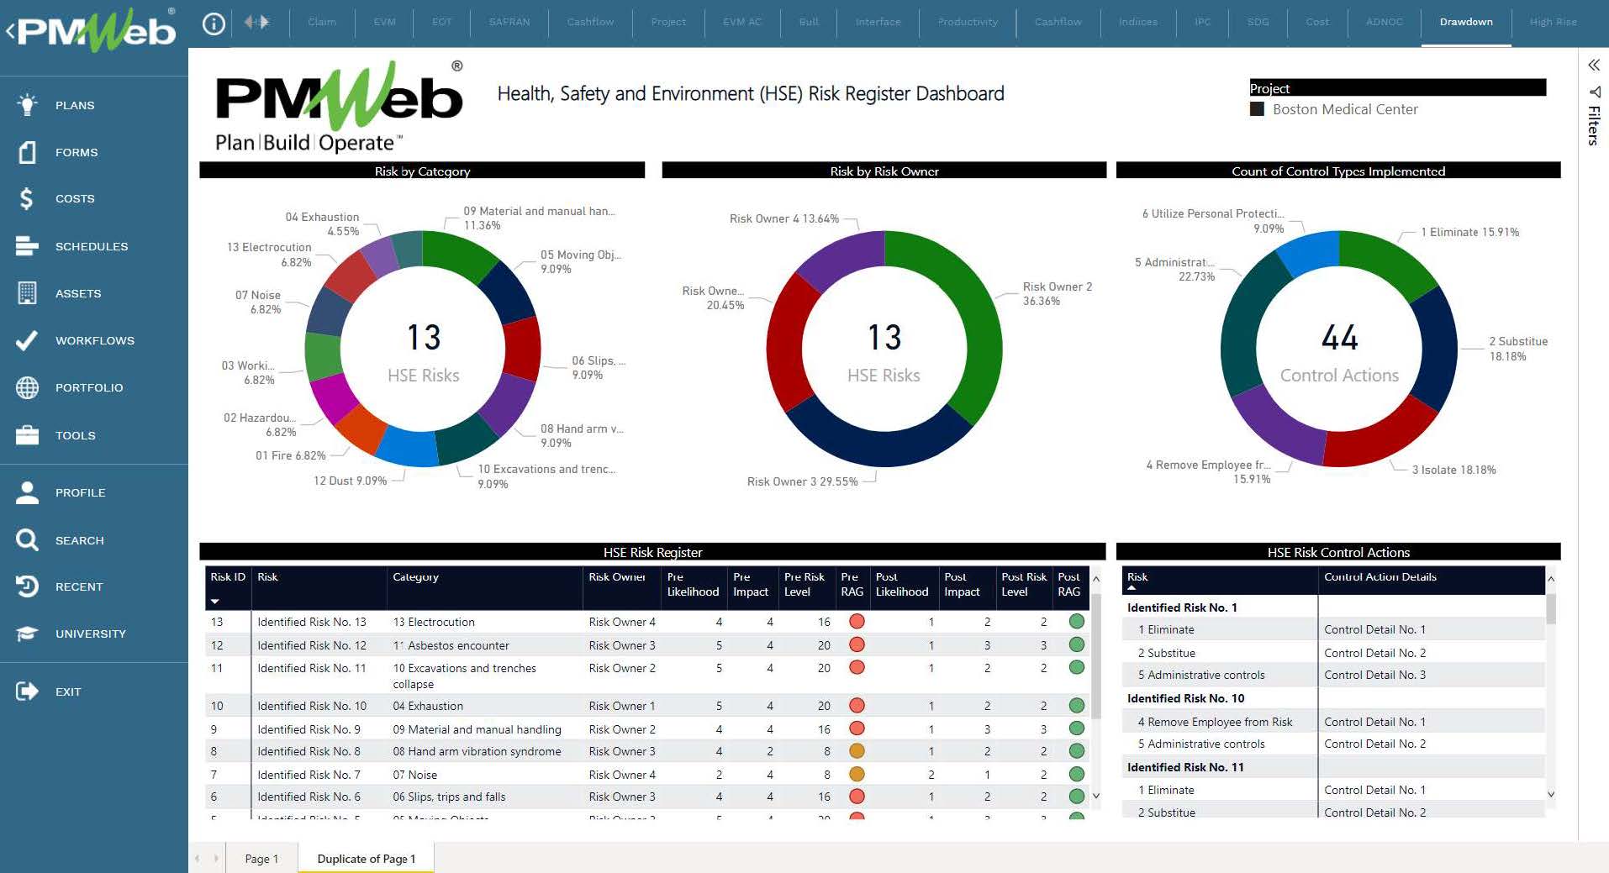Open the Costs section
This screenshot has height=873, width=1609.
click(74, 198)
